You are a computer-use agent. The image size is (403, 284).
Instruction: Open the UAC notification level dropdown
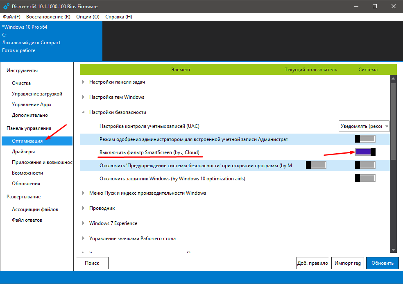(x=364, y=126)
